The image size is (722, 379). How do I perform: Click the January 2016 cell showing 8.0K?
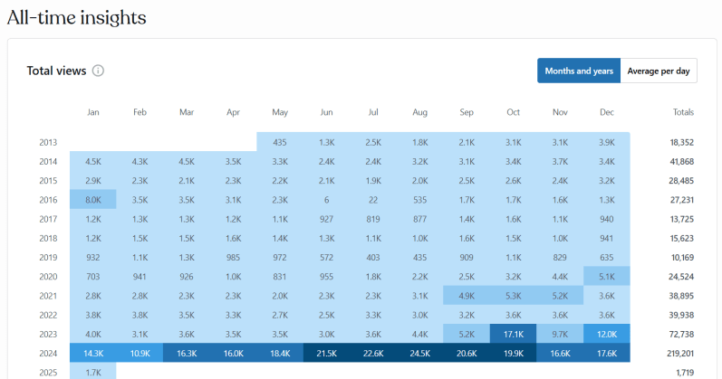click(x=93, y=199)
